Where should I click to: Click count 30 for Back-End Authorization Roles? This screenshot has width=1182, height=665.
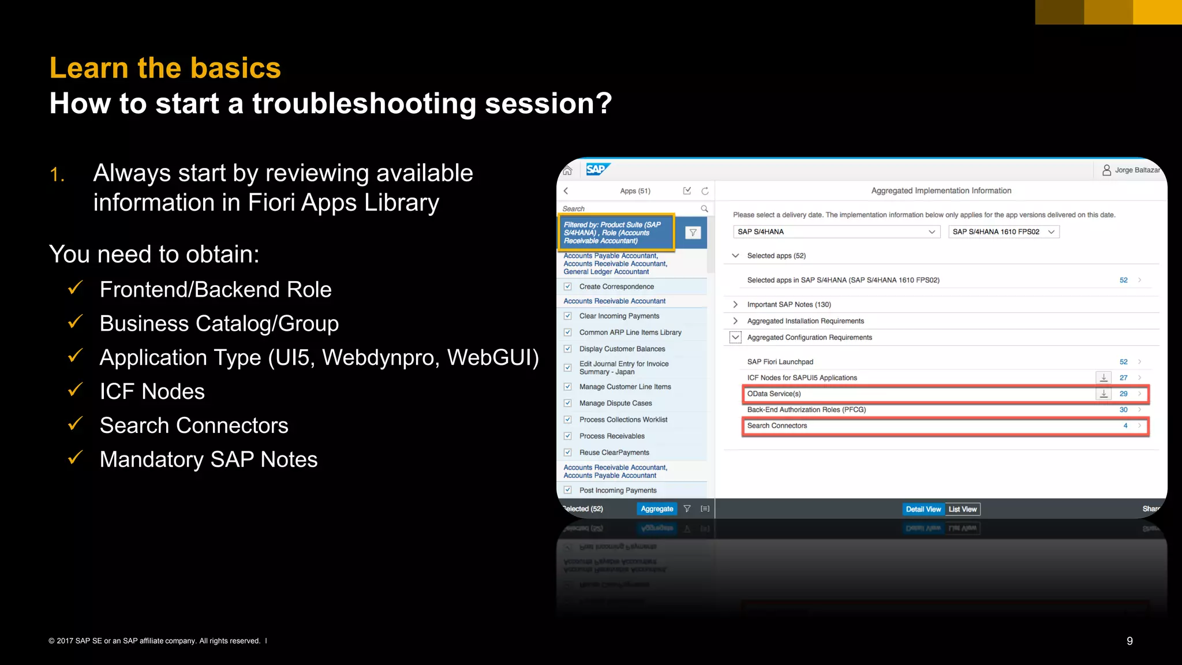[1123, 410]
